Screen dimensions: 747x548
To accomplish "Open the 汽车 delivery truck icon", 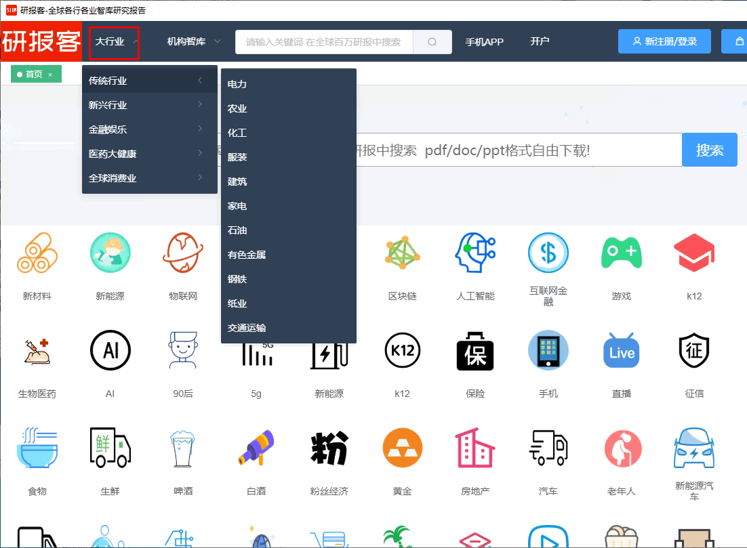I will [548, 448].
